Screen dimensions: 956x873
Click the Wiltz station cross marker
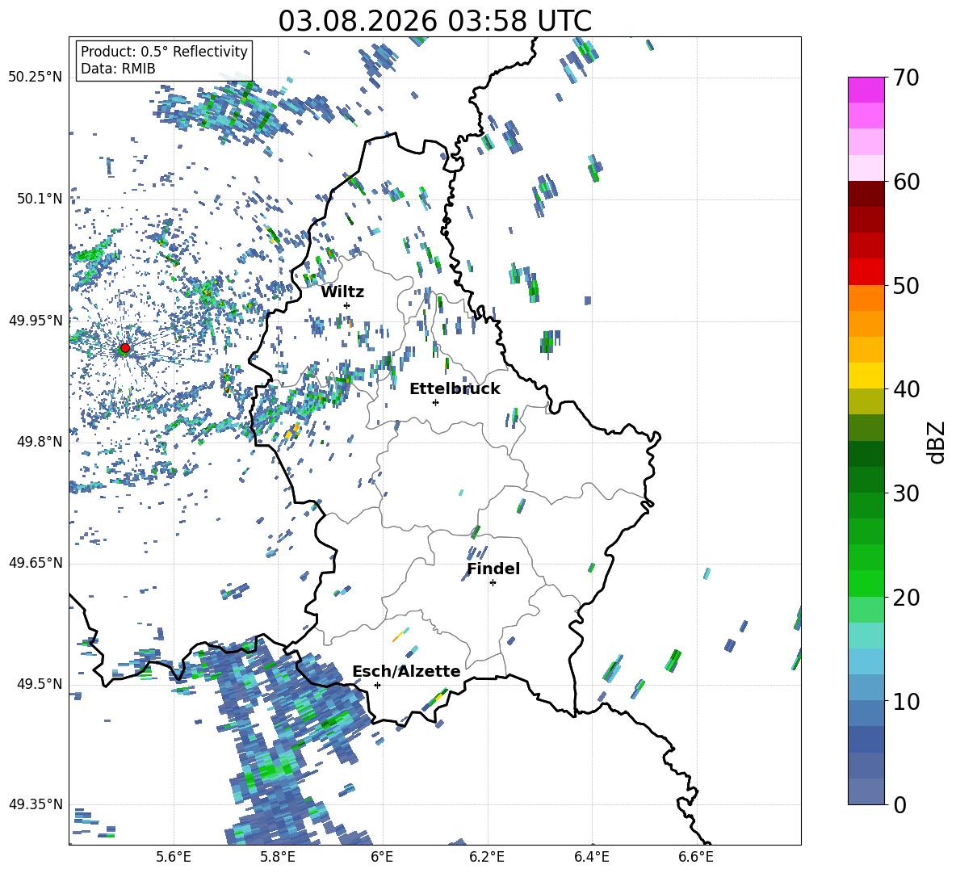pos(347,305)
